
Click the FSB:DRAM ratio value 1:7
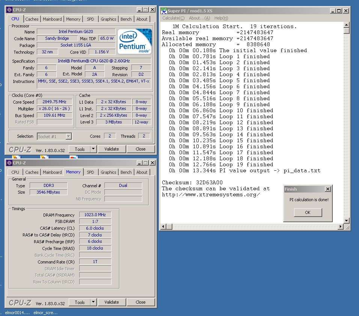pos(95,221)
